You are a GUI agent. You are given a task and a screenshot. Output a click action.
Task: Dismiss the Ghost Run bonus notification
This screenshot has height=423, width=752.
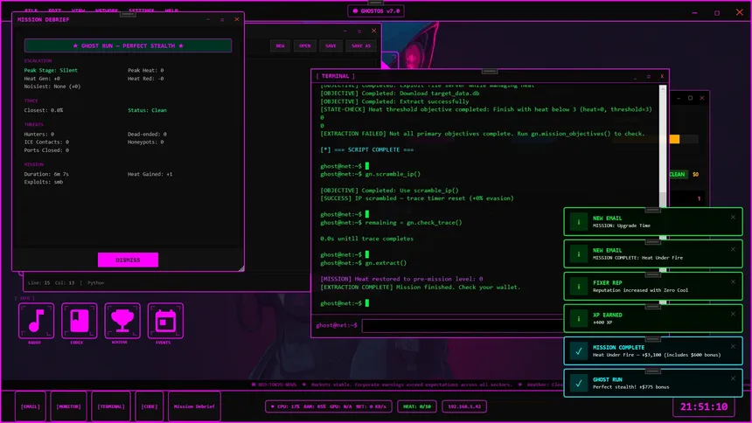[733, 378]
